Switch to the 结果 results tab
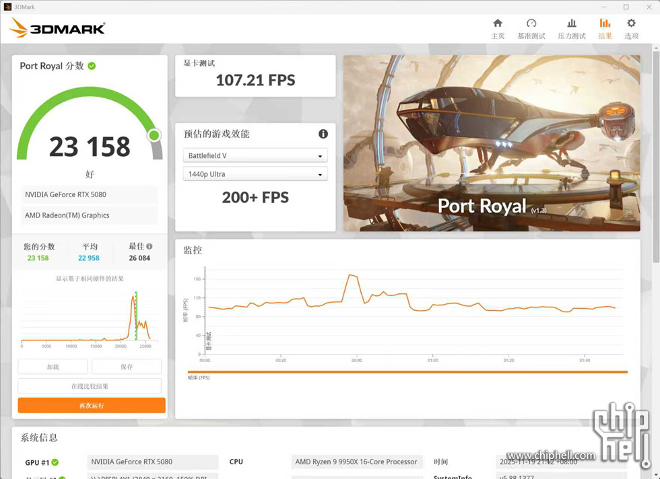Screen dimensions: 660x479 [x=605, y=28]
